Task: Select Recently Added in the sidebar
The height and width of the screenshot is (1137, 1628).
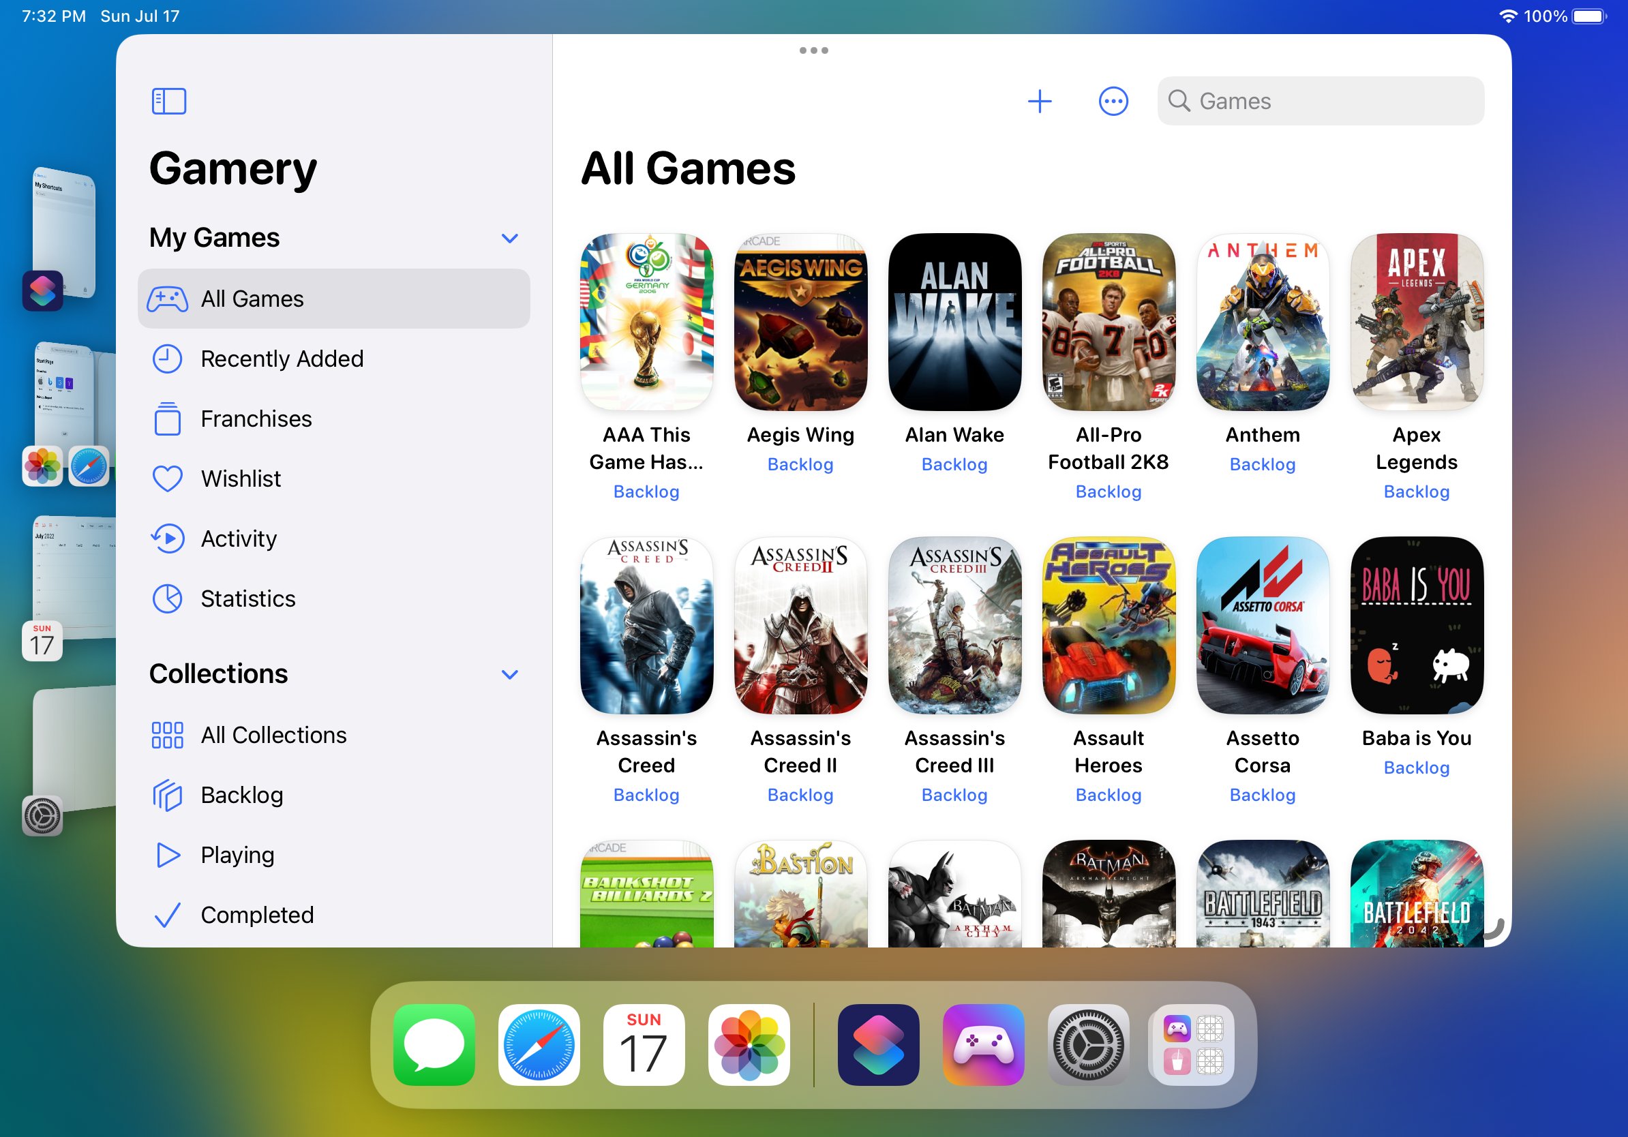Action: pyautogui.click(x=282, y=359)
